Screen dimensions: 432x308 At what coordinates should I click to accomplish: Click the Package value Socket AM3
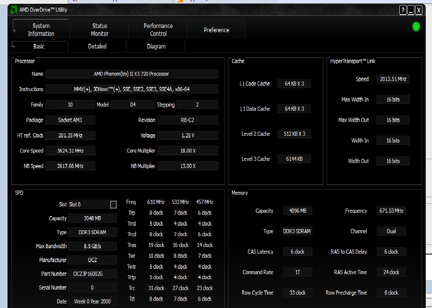pos(70,120)
